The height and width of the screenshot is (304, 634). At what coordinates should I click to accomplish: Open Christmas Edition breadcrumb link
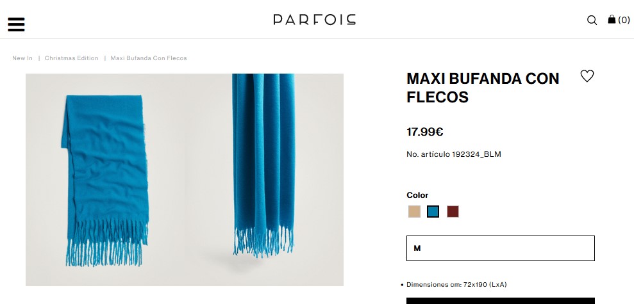coord(72,58)
